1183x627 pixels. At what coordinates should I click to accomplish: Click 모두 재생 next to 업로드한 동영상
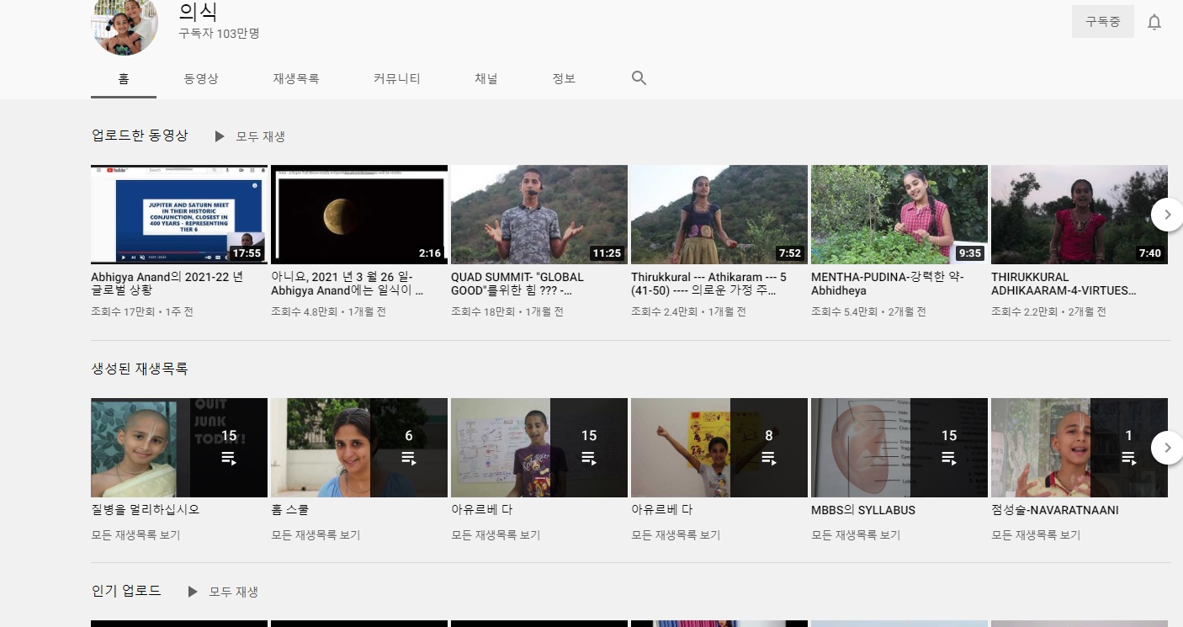[x=260, y=136]
